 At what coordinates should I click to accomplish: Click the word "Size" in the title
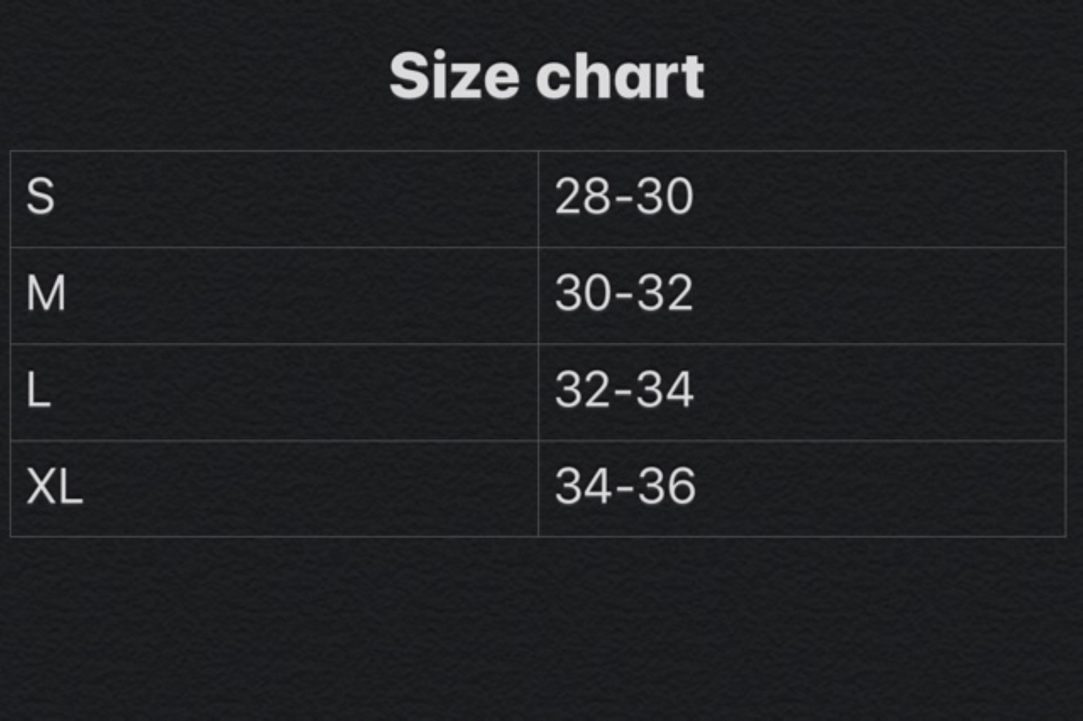[454, 76]
